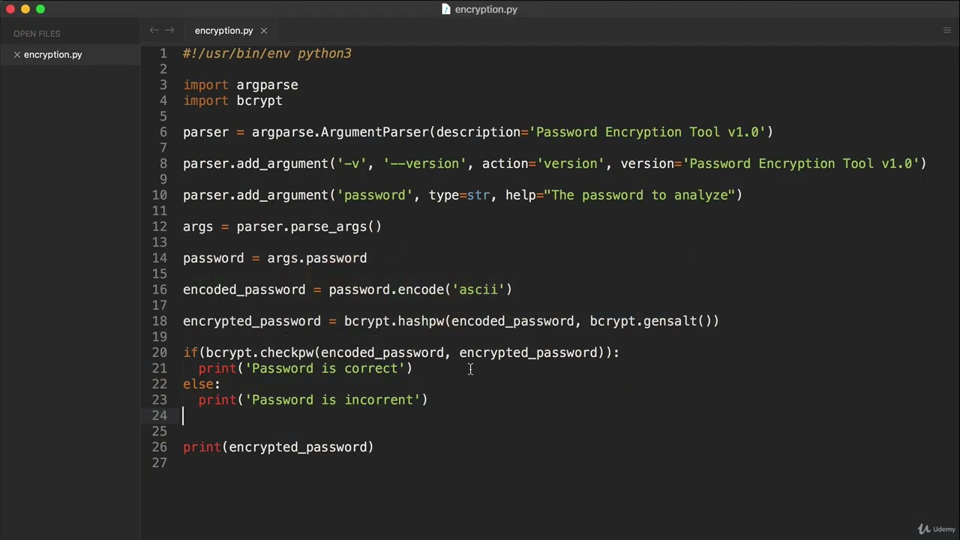The width and height of the screenshot is (960, 540).
Task: Click the shebang line '#!/usr/bin/env python3'
Action: click(267, 54)
